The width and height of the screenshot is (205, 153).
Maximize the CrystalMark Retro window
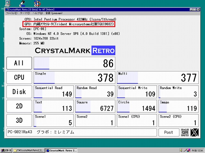[x=194, y=10]
